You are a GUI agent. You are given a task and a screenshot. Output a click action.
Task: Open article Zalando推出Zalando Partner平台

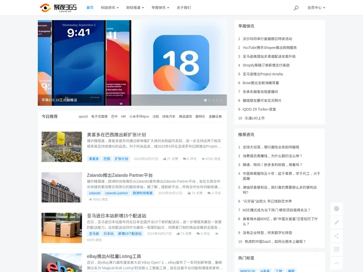tap(119, 175)
